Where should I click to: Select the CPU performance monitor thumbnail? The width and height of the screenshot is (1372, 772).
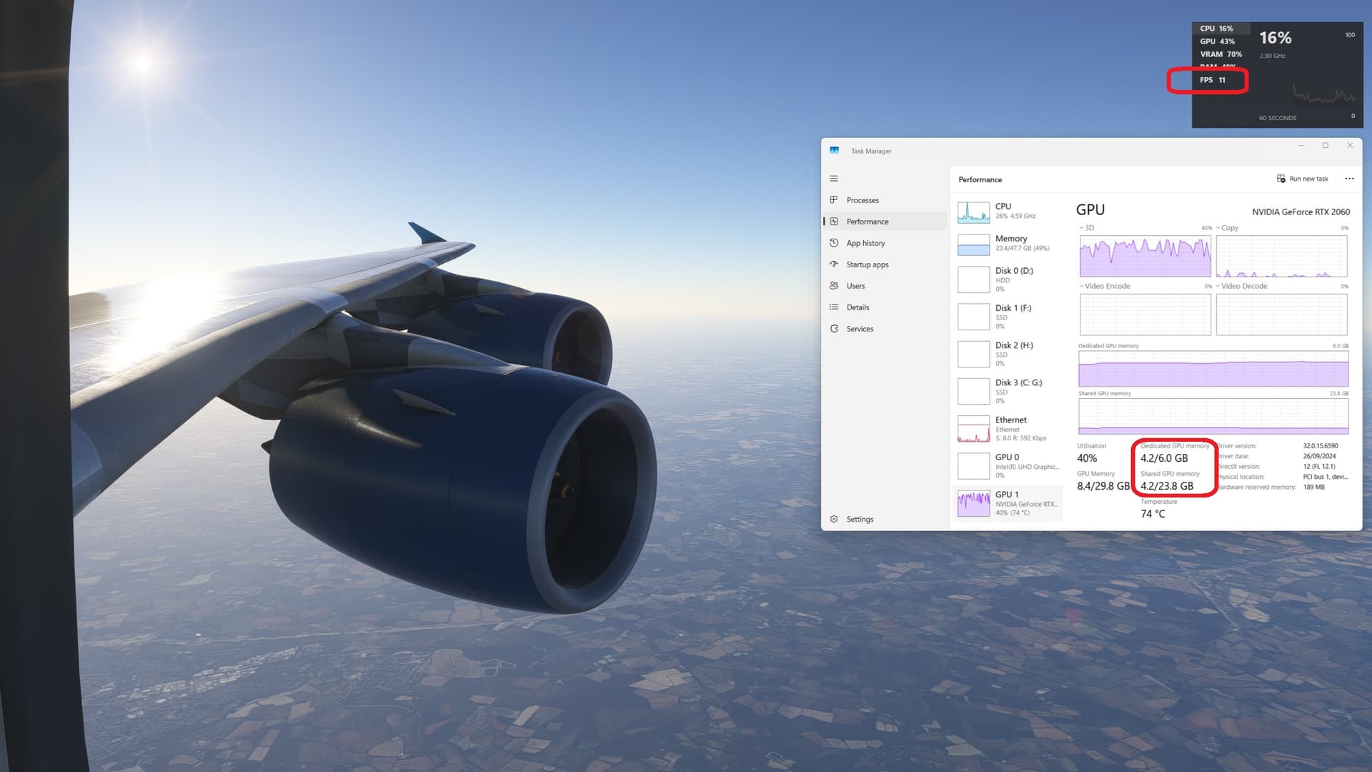coord(973,211)
